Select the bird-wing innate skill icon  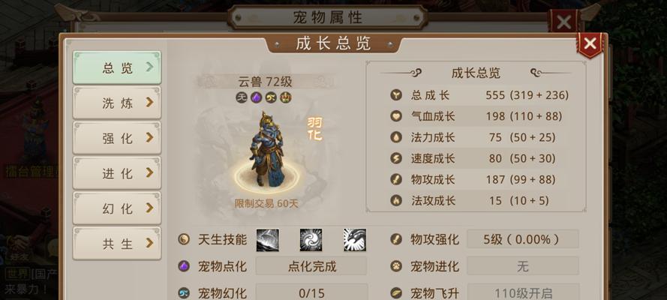click(355, 240)
